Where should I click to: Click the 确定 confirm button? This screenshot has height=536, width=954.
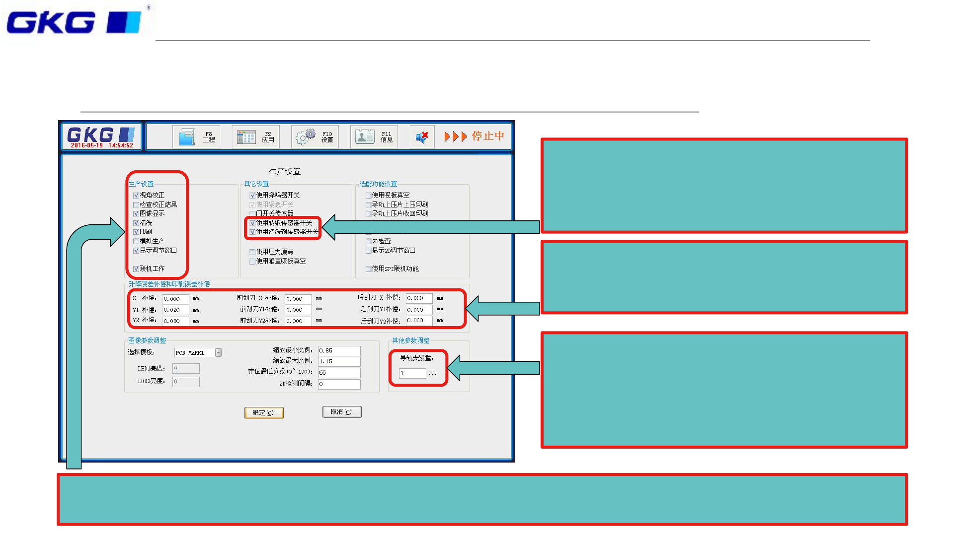point(264,413)
